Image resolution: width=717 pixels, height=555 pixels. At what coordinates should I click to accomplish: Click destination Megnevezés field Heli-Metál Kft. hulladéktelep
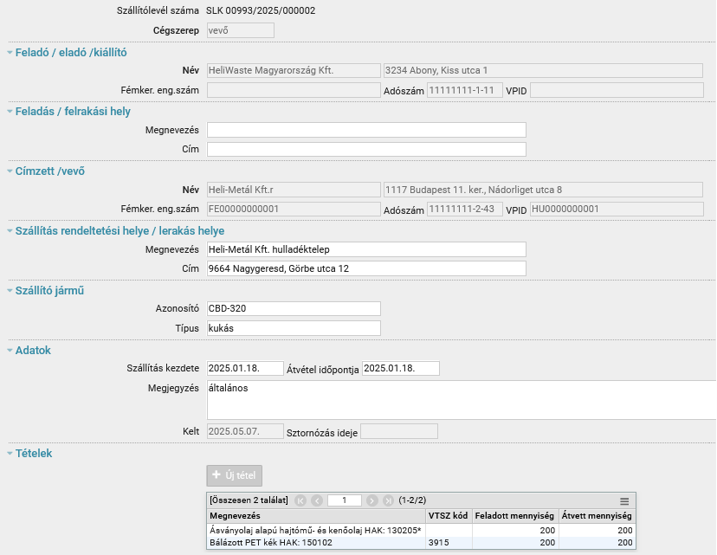[x=366, y=249]
